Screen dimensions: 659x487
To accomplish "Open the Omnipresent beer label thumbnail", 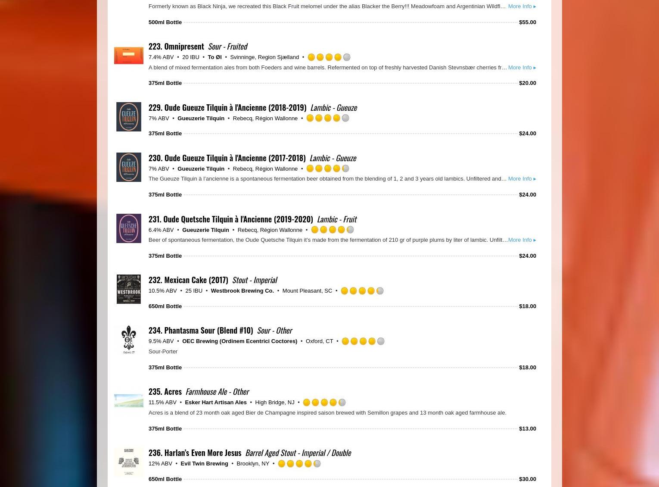I will click(x=128, y=56).
